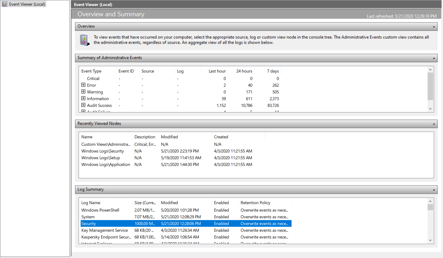Select Windows Logs\Security in recent nodes
The image size is (443, 258).
point(102,151)
